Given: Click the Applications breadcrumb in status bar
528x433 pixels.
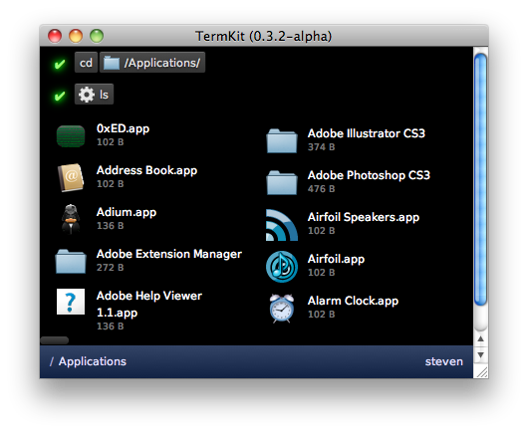Looking at the screenshot, I should click(93, 361).
